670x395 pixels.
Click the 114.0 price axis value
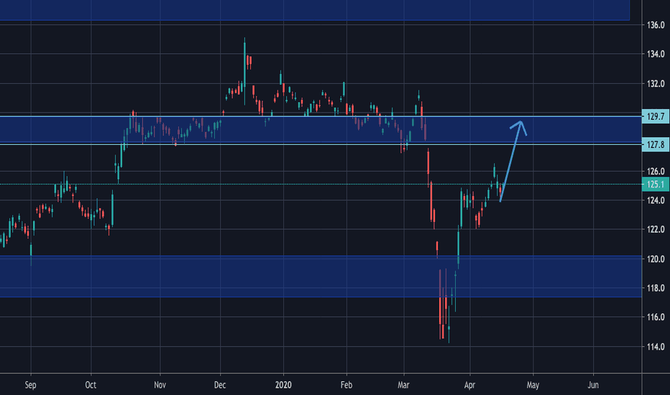point(656,347)
